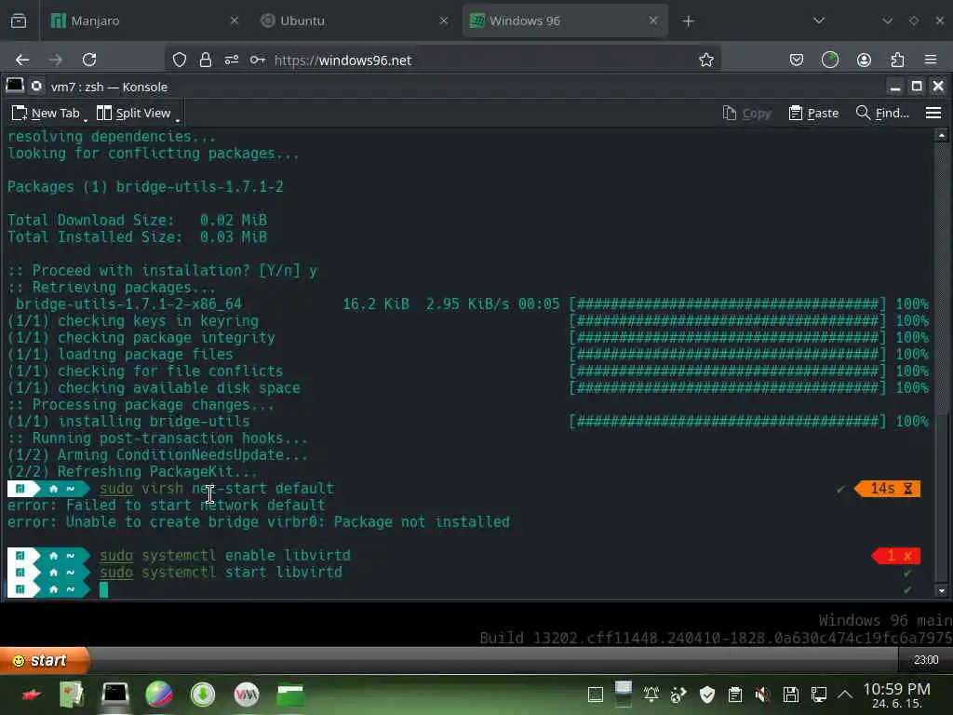
Task: Open the Firefox account icon
Action: tap(864, 60)
